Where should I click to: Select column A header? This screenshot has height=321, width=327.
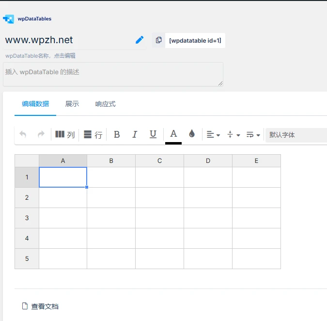63,160
